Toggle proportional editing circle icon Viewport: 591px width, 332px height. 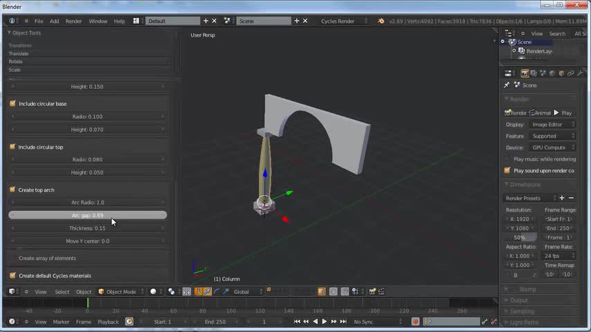pyautogui.click(x=333, y=292)
